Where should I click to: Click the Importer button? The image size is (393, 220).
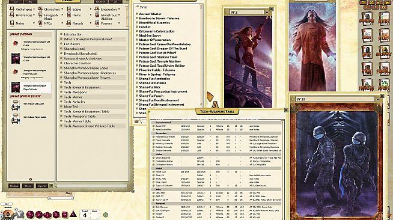pyautogui.click(x=41, y=186)
